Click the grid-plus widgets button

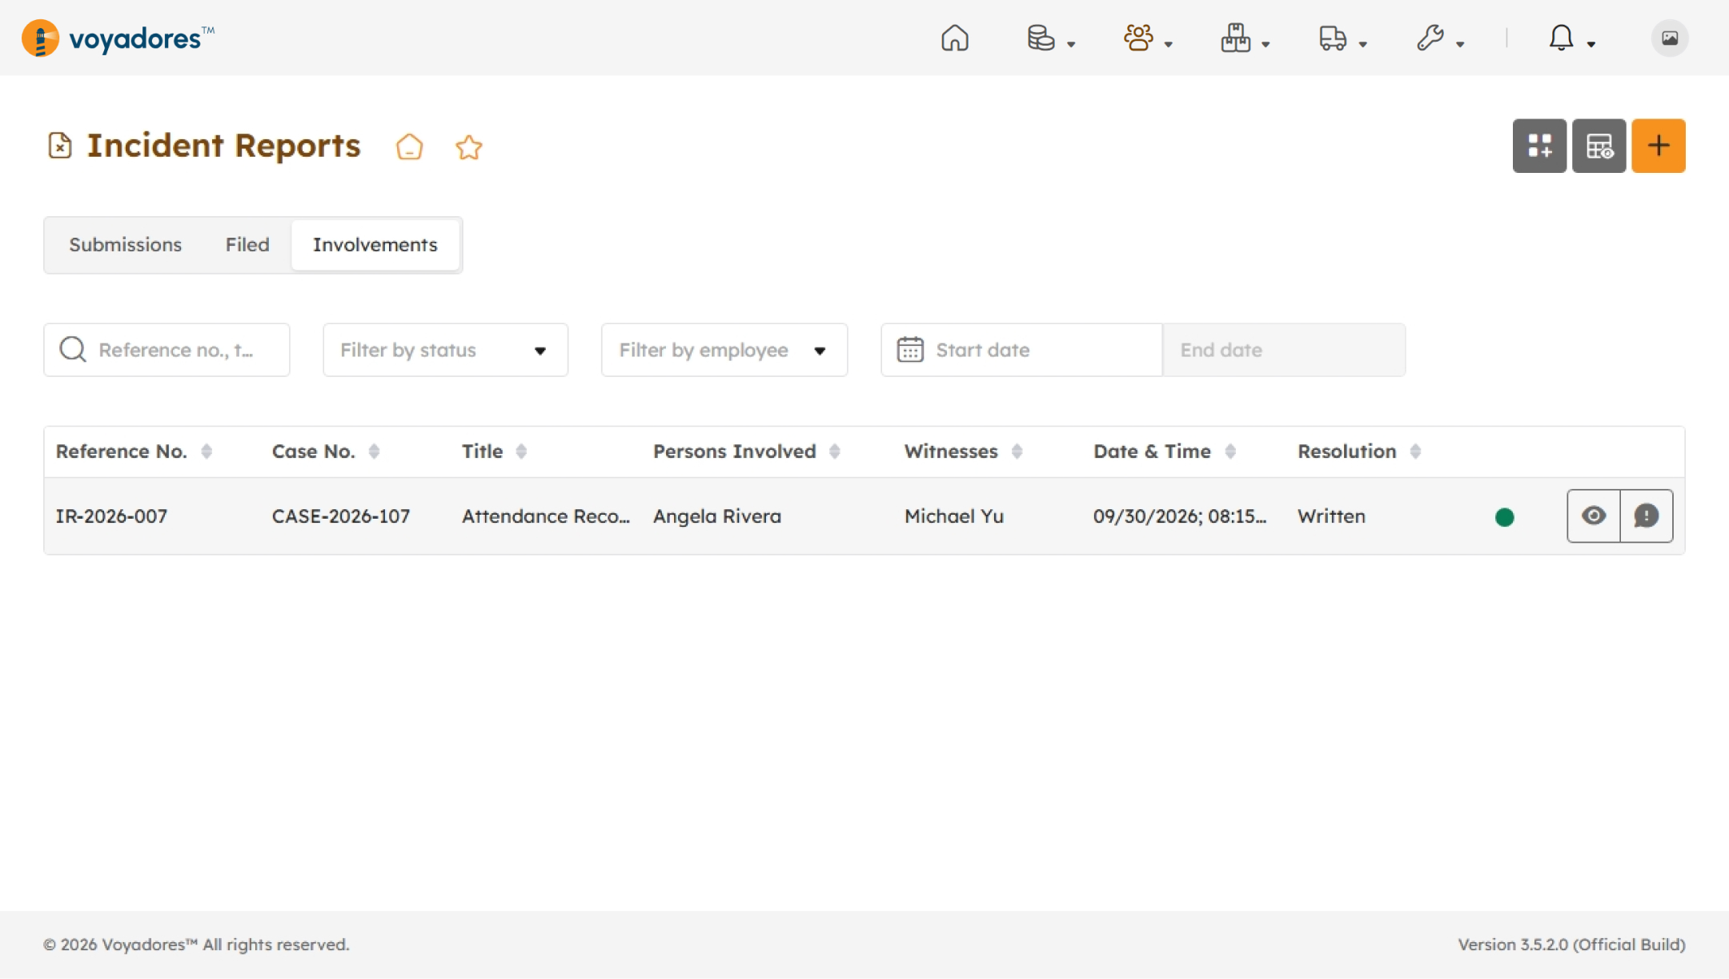pos(1539,146)
